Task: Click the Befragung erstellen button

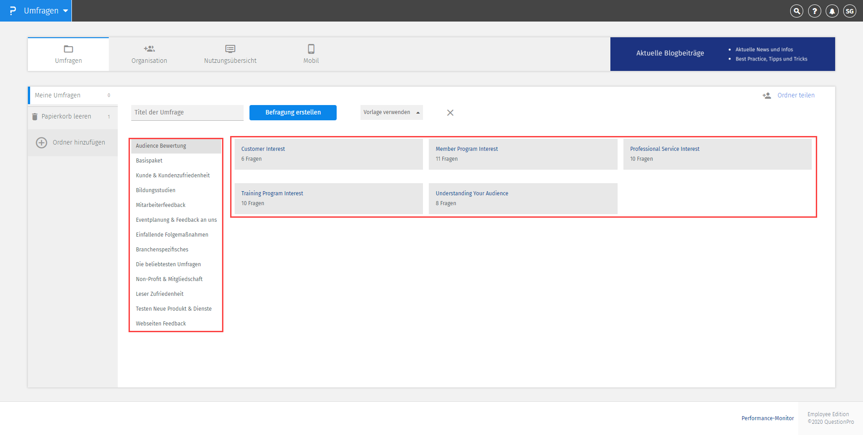Action: click(293, 113)
